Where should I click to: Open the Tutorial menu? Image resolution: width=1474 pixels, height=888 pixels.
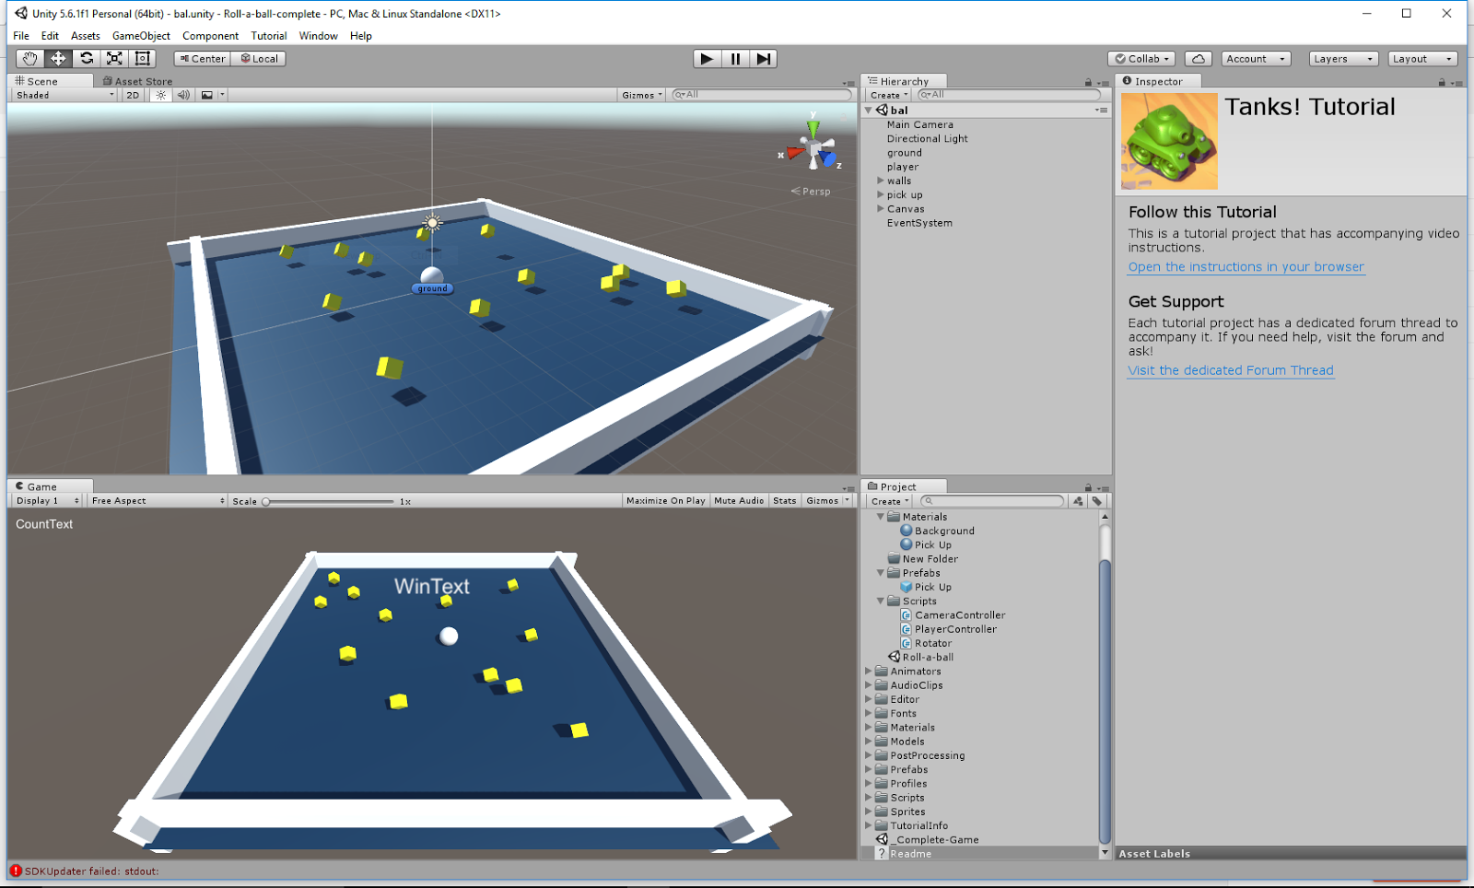coord(269,36)
